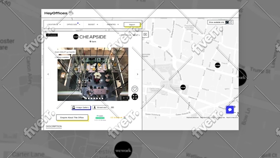Show previous photo with left carousel arrow
The image size is (280, 158).
(x=48, y=74)
